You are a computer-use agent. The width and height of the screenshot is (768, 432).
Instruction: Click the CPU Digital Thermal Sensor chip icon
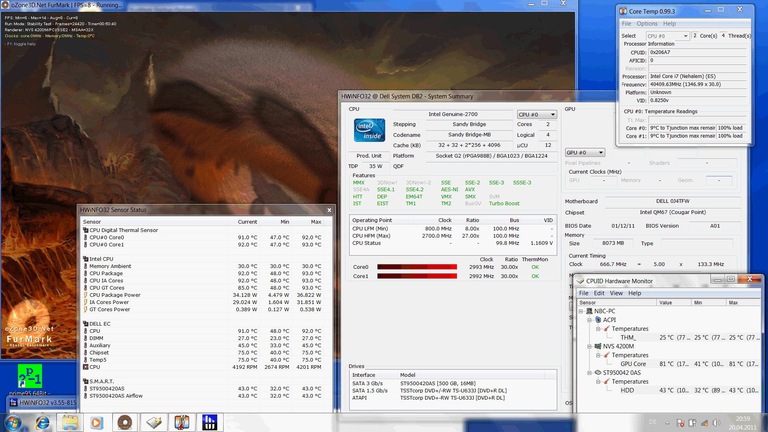pyautogui.click(x=85, y=230)
